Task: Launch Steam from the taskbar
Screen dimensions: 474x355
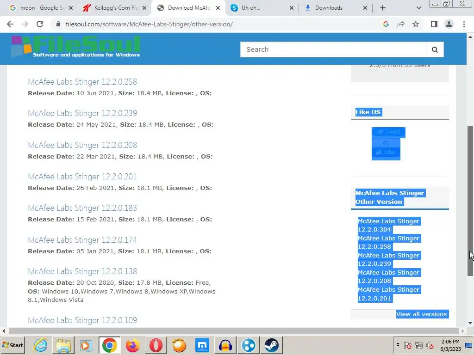Action: point(271,345)
